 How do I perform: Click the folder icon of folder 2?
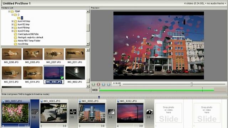click(x=16, y=15)
